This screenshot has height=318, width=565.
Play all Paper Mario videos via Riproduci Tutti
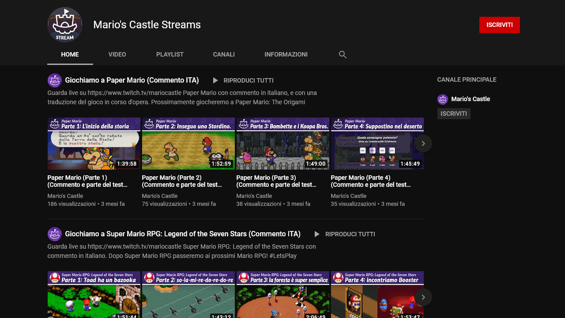[x=249, y=80]
